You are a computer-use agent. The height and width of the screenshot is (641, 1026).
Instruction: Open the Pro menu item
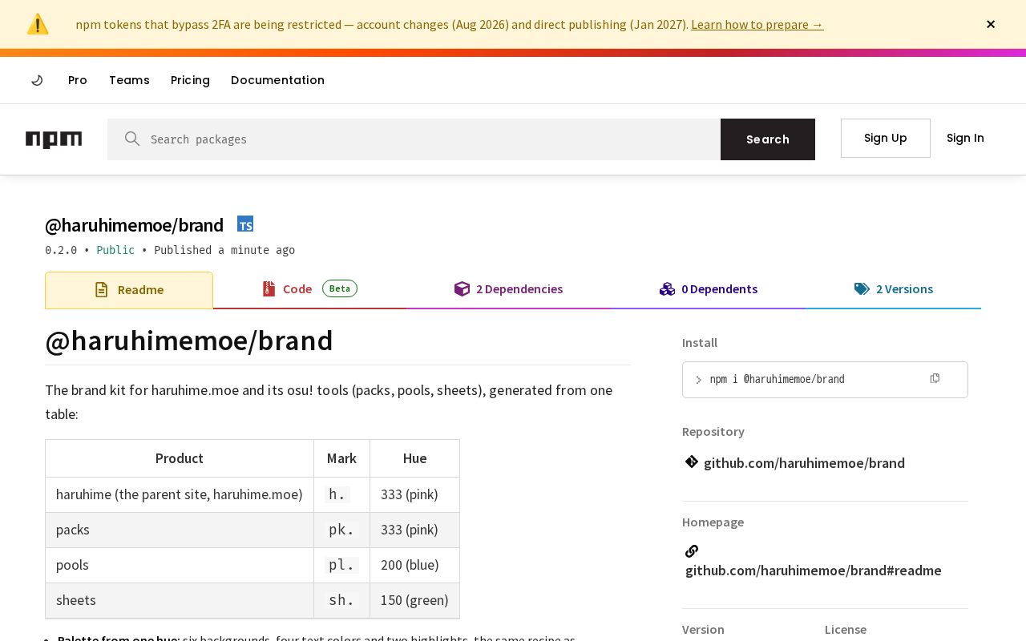[x=78, y=80]
